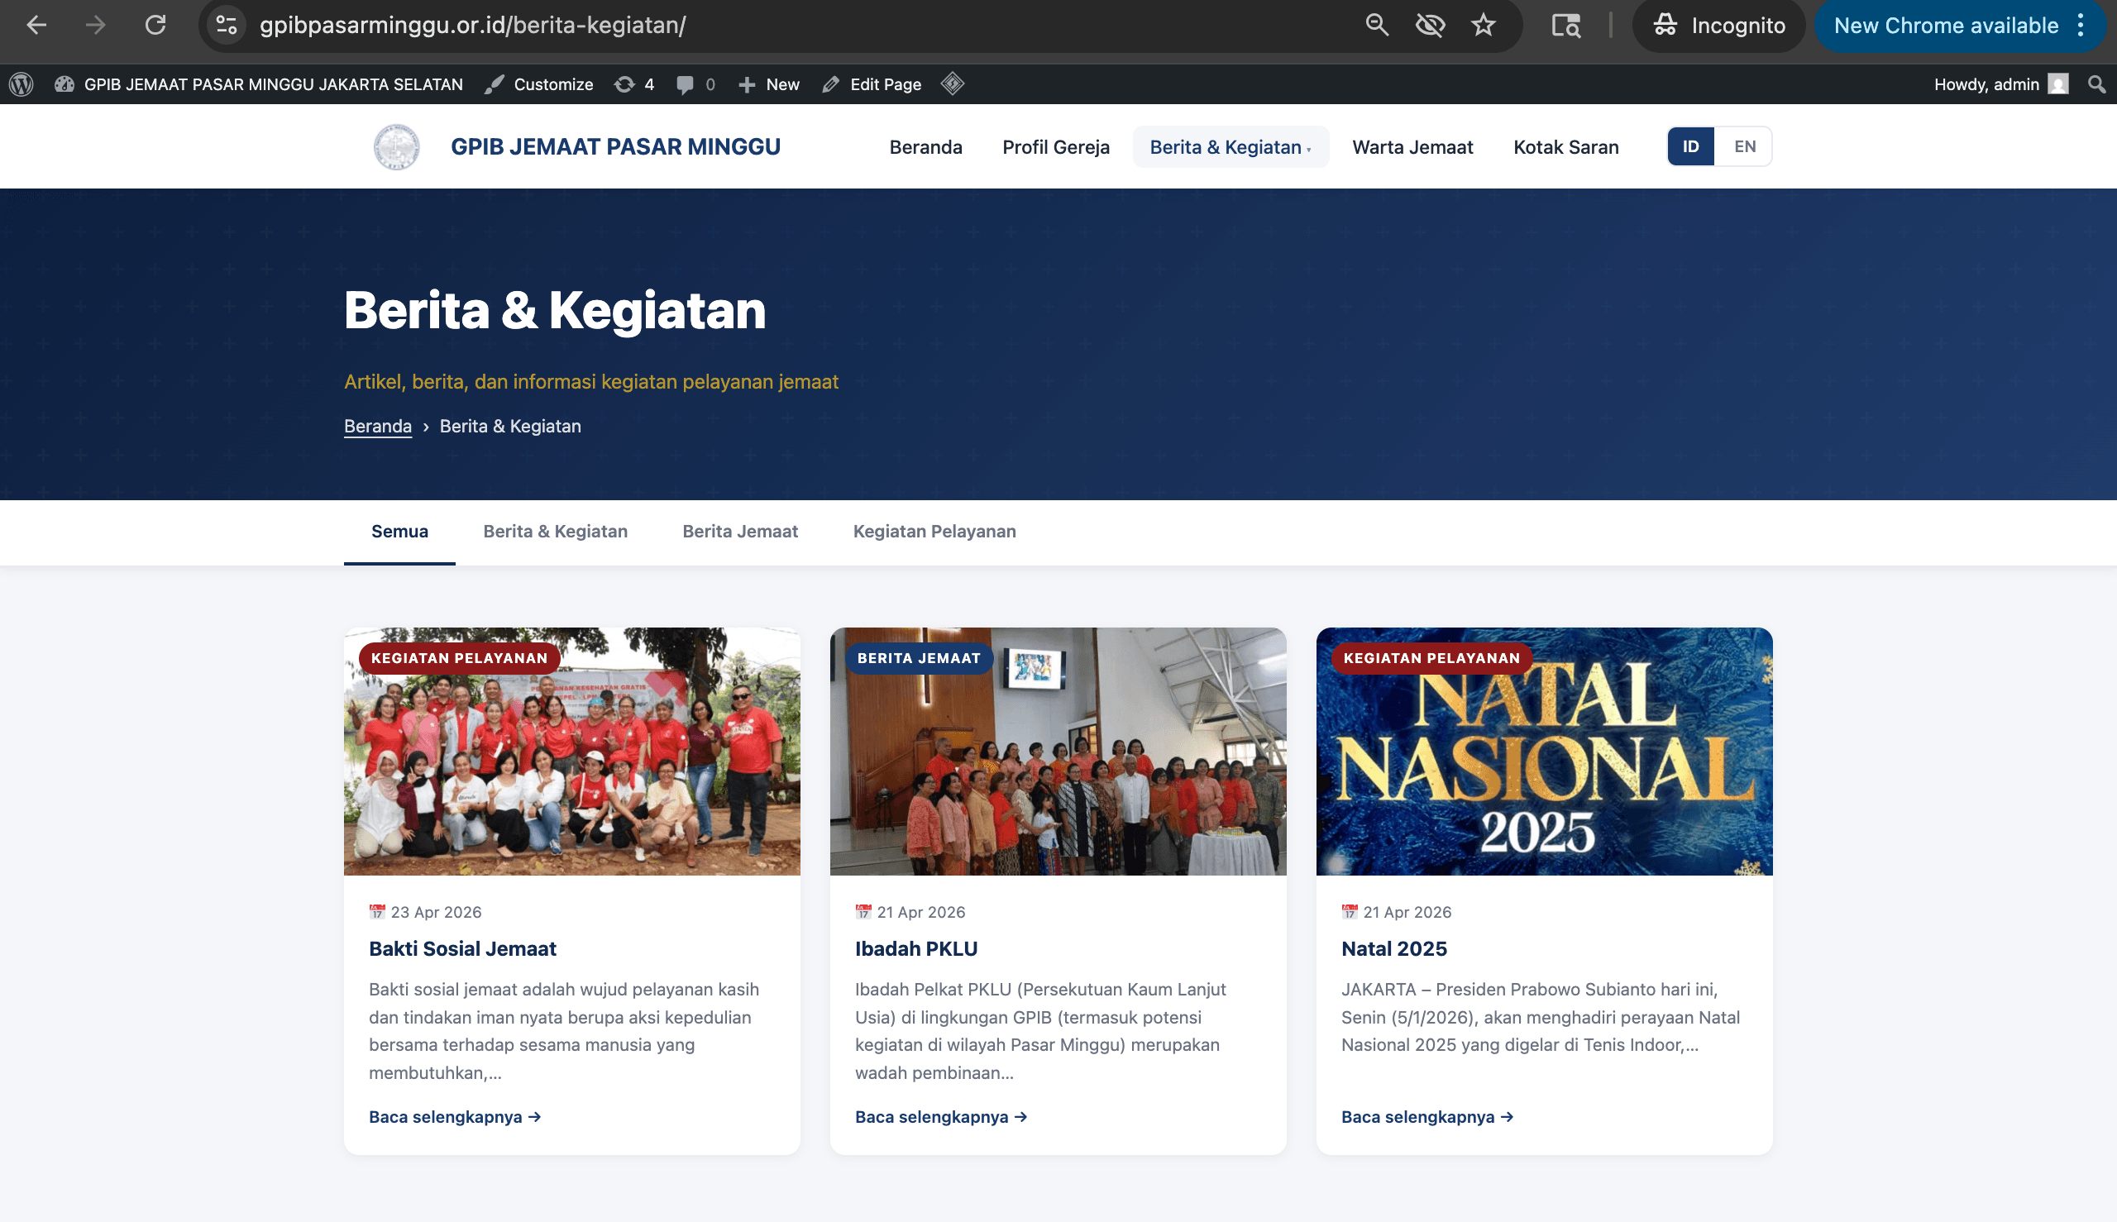
Task: Select the Semua filter tab
Action: [x=399, y=532]
